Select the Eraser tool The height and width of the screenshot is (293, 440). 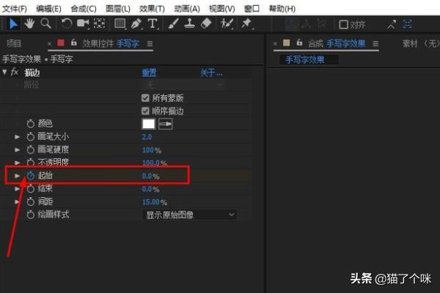(x=205, y=23)
